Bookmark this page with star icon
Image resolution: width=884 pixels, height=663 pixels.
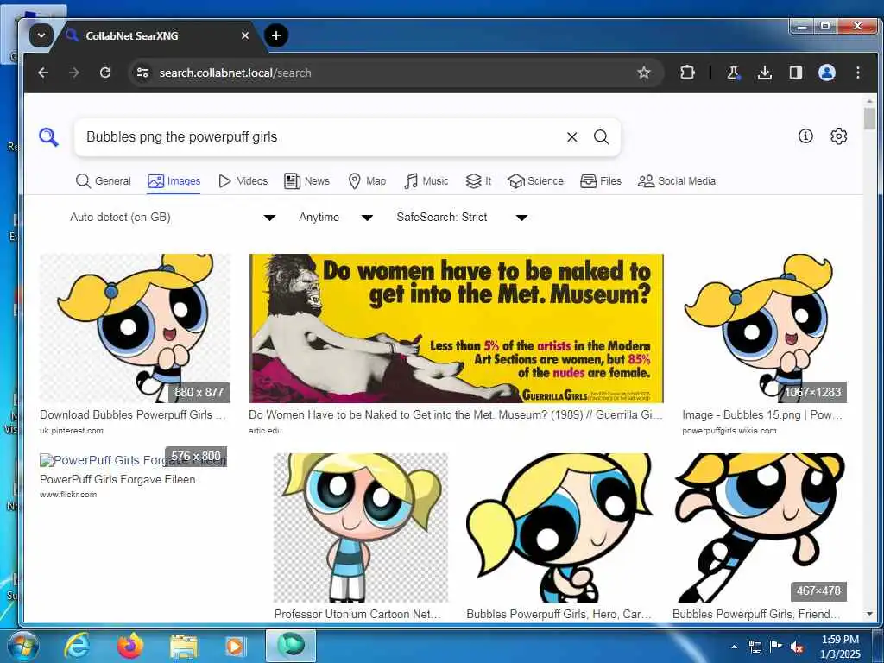pos(644,73)
